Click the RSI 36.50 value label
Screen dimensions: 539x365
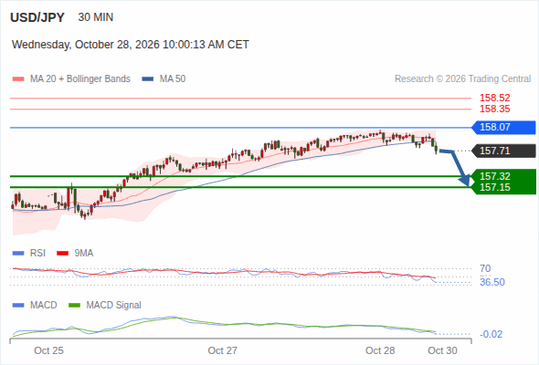492,282
